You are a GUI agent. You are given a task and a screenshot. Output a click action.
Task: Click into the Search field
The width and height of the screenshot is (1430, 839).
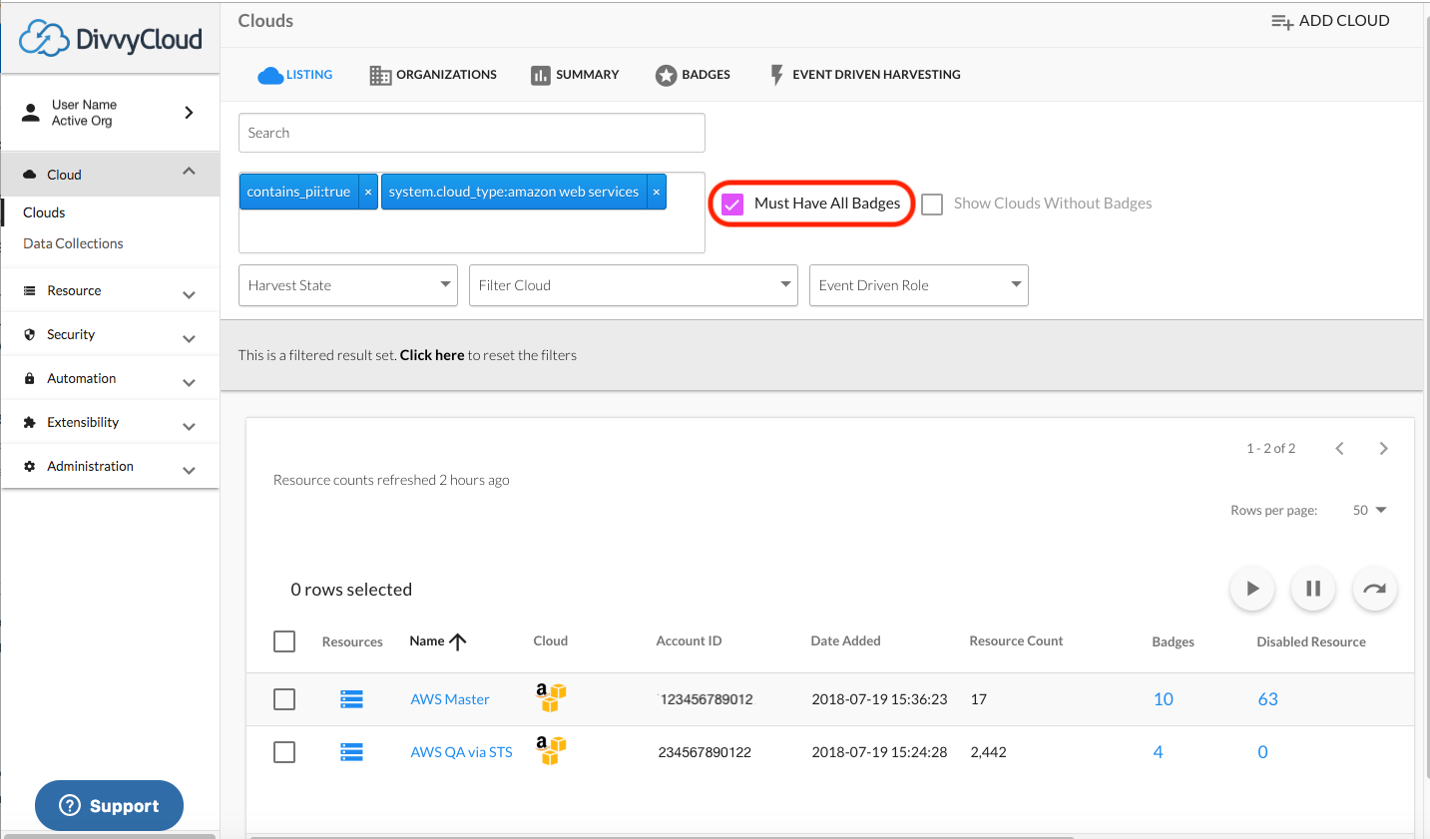471,133
